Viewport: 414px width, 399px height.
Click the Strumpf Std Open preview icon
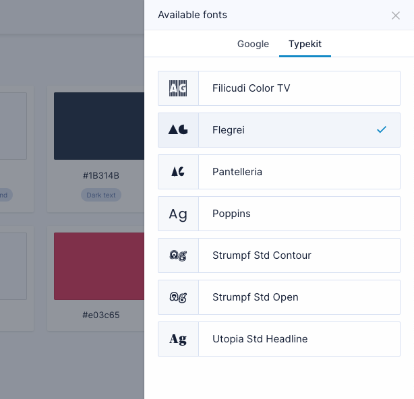tap(178, 297)
